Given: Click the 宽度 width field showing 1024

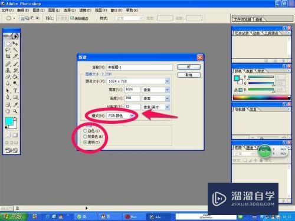Looking at the screenshot, I should click(x=132, y=90).
